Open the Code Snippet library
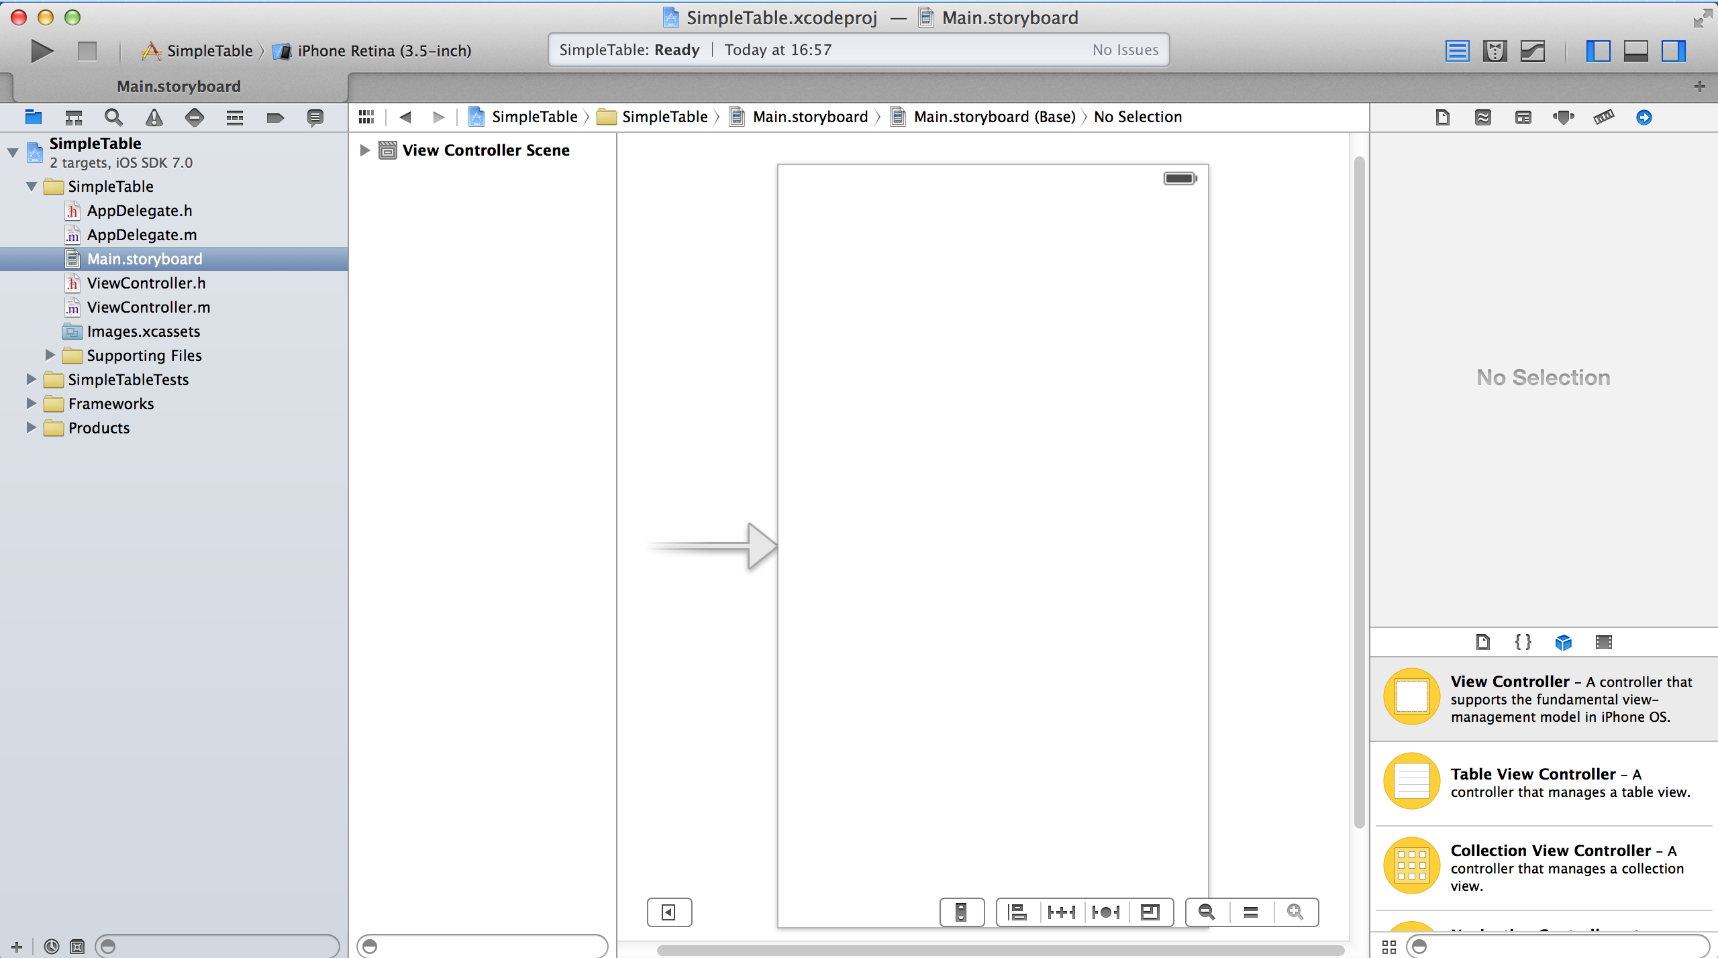 click(x=1523, y=642)
